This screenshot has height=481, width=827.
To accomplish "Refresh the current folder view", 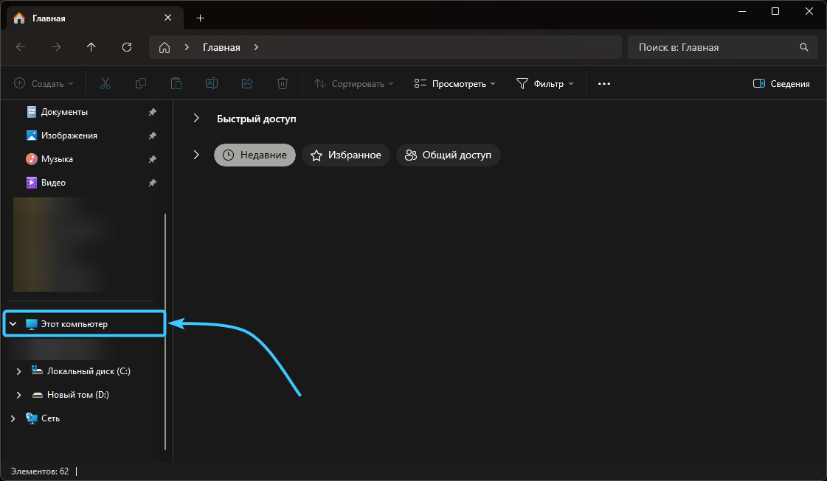I will 127,47.
